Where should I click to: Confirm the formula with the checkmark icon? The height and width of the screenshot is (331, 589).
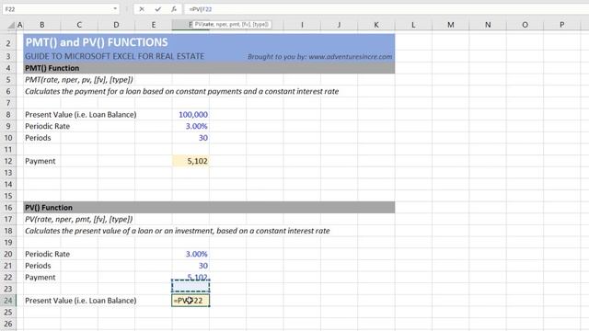point(157,9)
